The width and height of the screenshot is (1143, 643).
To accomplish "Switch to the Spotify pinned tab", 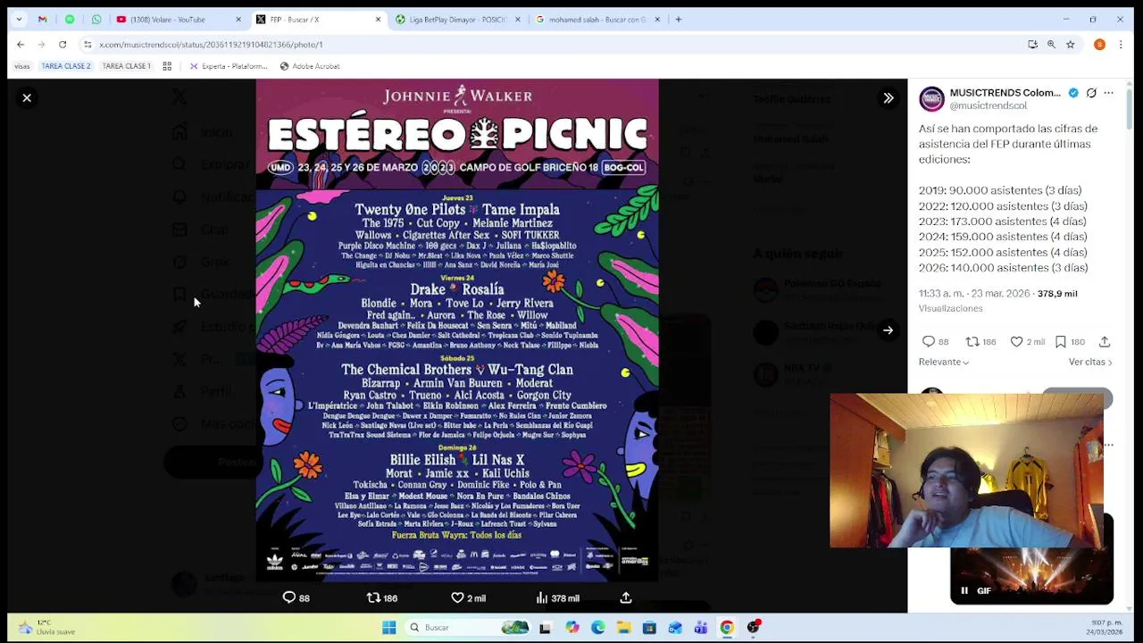I will pyautogui.click(x=70, y=19).
